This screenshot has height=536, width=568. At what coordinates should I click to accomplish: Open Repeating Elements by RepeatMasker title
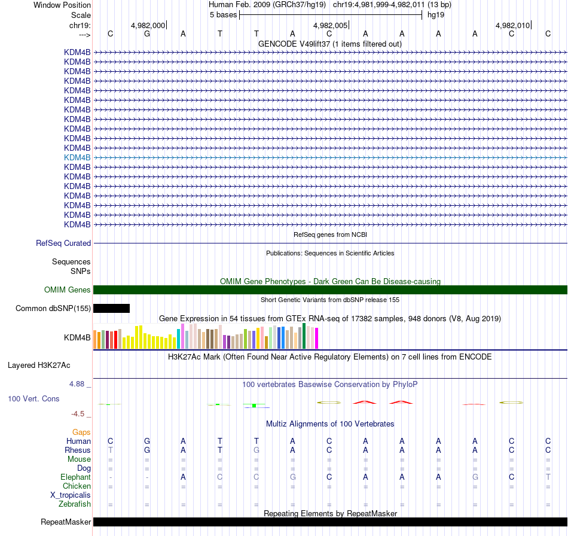pos(330,513)
